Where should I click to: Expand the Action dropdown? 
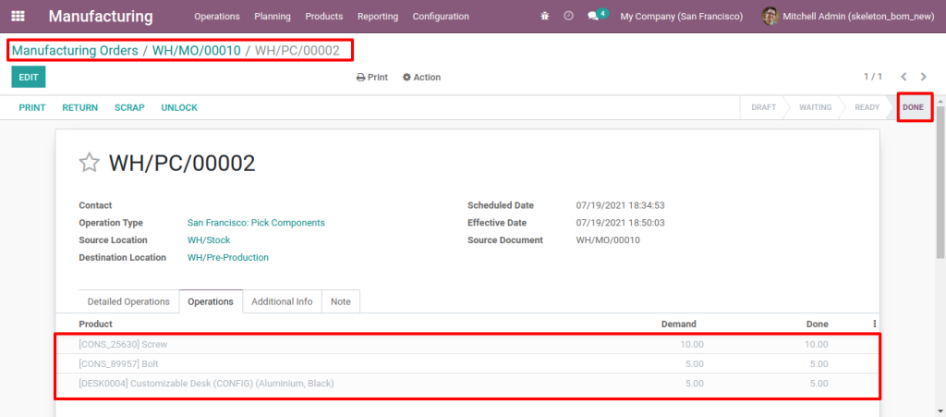pyautogui.click(x=422, y=78)
